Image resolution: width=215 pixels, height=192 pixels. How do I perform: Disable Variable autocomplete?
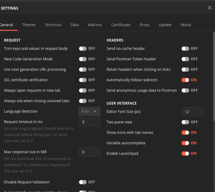pyautogui.click(x=185, y=143)
